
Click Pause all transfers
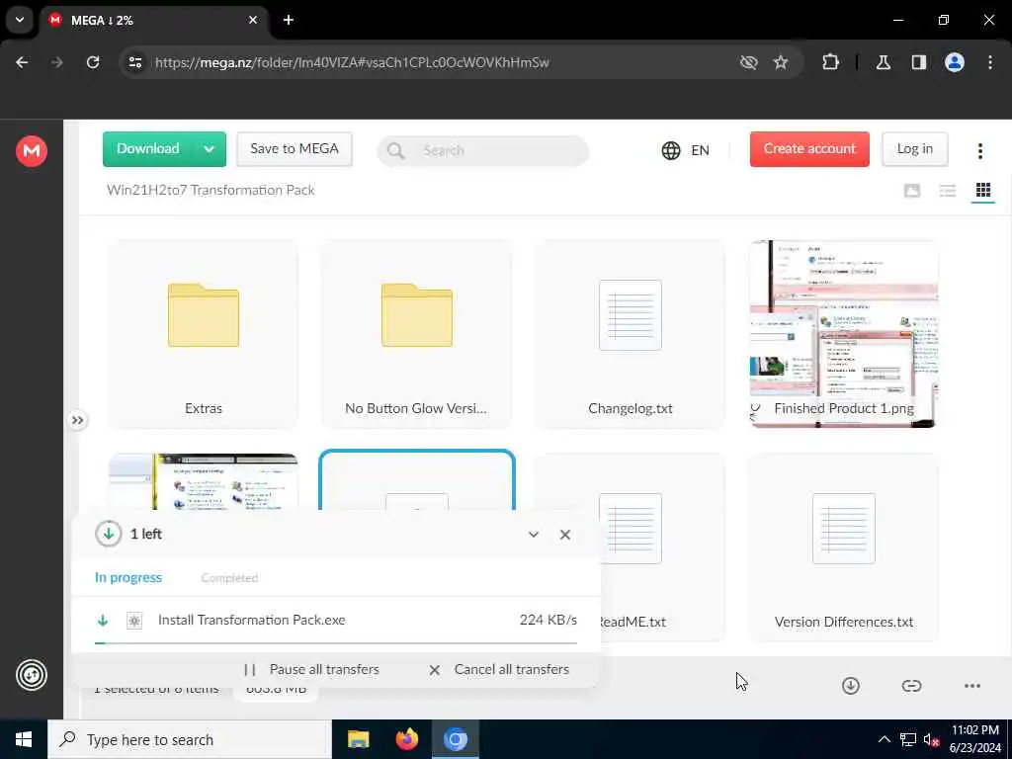point(312,670)
